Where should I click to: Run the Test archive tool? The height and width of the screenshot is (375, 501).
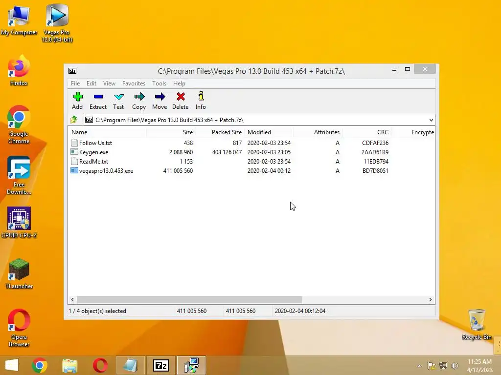tap(118, 97)
